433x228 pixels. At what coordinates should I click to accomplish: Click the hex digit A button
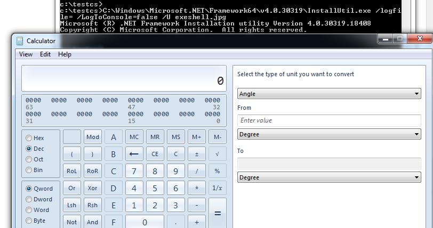pos(114,137)
